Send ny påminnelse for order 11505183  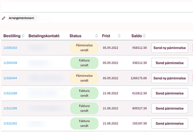169,48
